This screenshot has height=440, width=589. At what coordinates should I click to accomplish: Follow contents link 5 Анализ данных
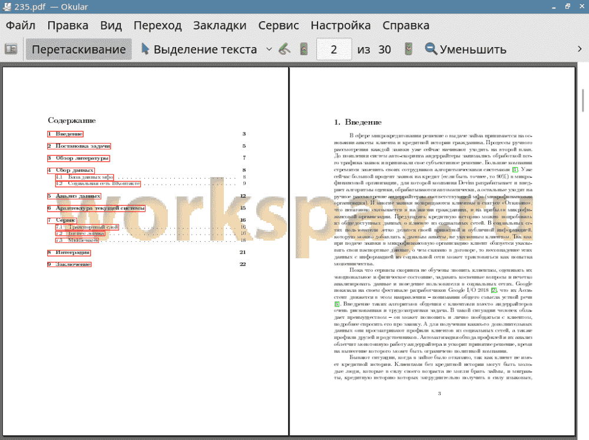(x=74, y=196)
